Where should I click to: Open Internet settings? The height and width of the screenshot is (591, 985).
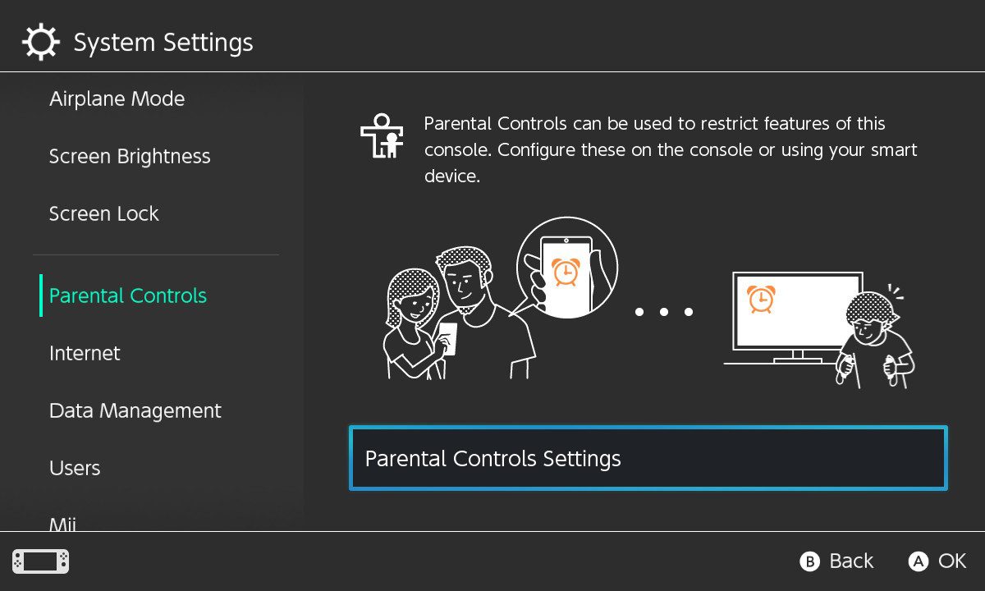(85, 353)
